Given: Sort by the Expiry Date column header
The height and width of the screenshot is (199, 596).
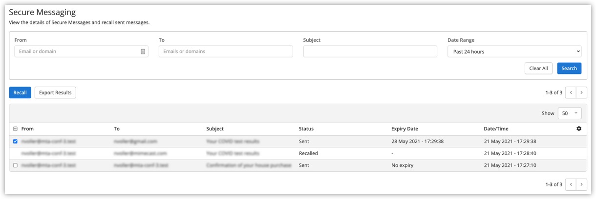Looking at the screenshot, I should (x=404, y=129).
